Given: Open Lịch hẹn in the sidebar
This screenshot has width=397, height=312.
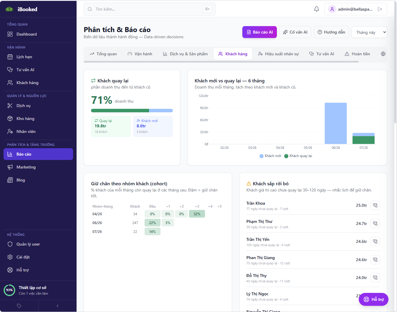Looking at the screenshot, I should (38, 57).
